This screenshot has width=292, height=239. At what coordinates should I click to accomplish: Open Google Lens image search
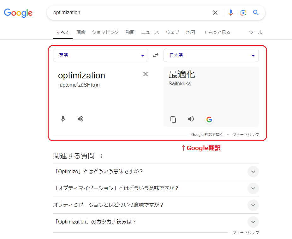pos(243,13)
